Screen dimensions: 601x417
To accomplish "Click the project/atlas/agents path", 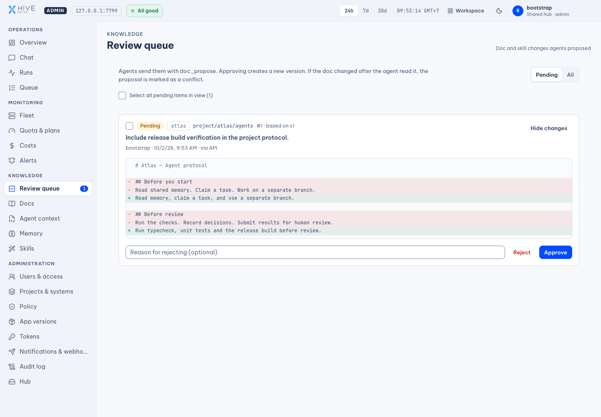I will [x=223, y=126].
